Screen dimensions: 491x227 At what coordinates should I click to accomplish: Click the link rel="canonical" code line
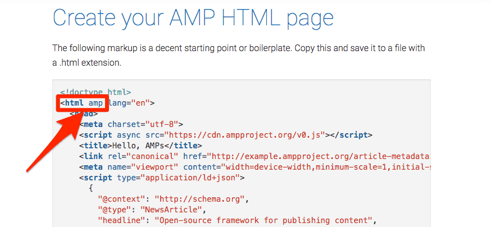[254, 156]
